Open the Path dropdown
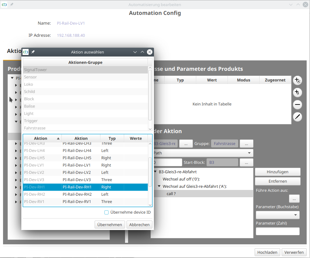The image size is (310, 258). 249,153
